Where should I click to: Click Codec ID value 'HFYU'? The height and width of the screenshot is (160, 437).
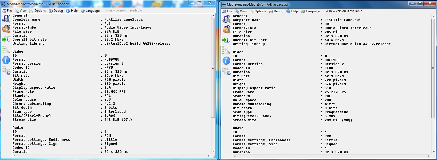[109, 68]
